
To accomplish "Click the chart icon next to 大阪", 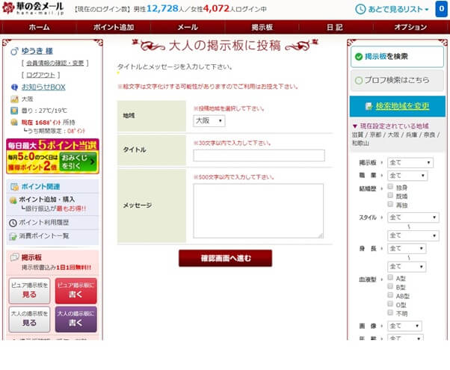I will tap(14, 99).
